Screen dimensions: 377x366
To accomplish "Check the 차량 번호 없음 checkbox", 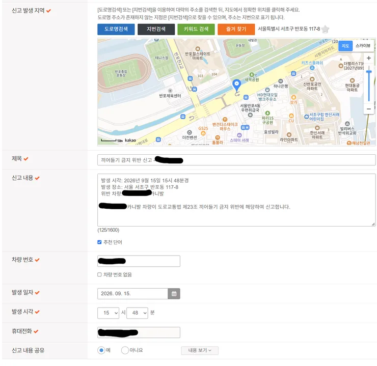I will pyautogui.click(x=99, y=274).
